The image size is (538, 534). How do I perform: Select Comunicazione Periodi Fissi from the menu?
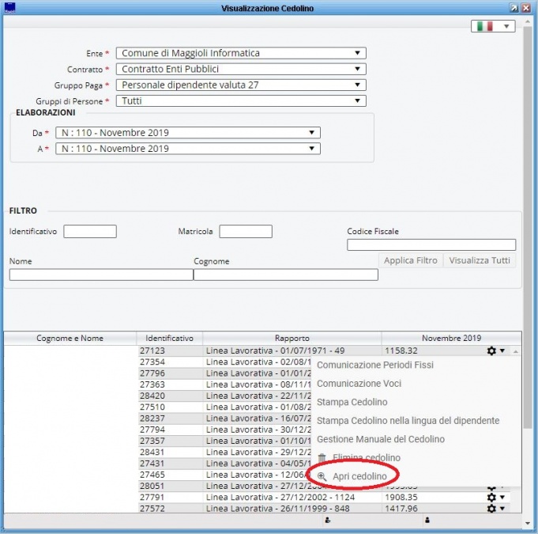click(374, 365)
